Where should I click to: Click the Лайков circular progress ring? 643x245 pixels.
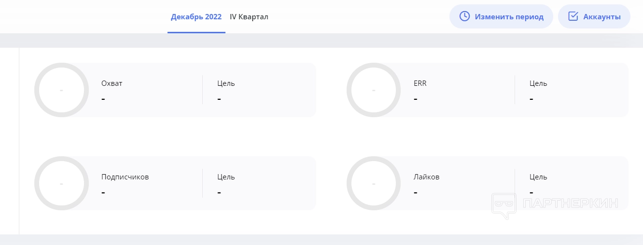click(x=374, y=183)
